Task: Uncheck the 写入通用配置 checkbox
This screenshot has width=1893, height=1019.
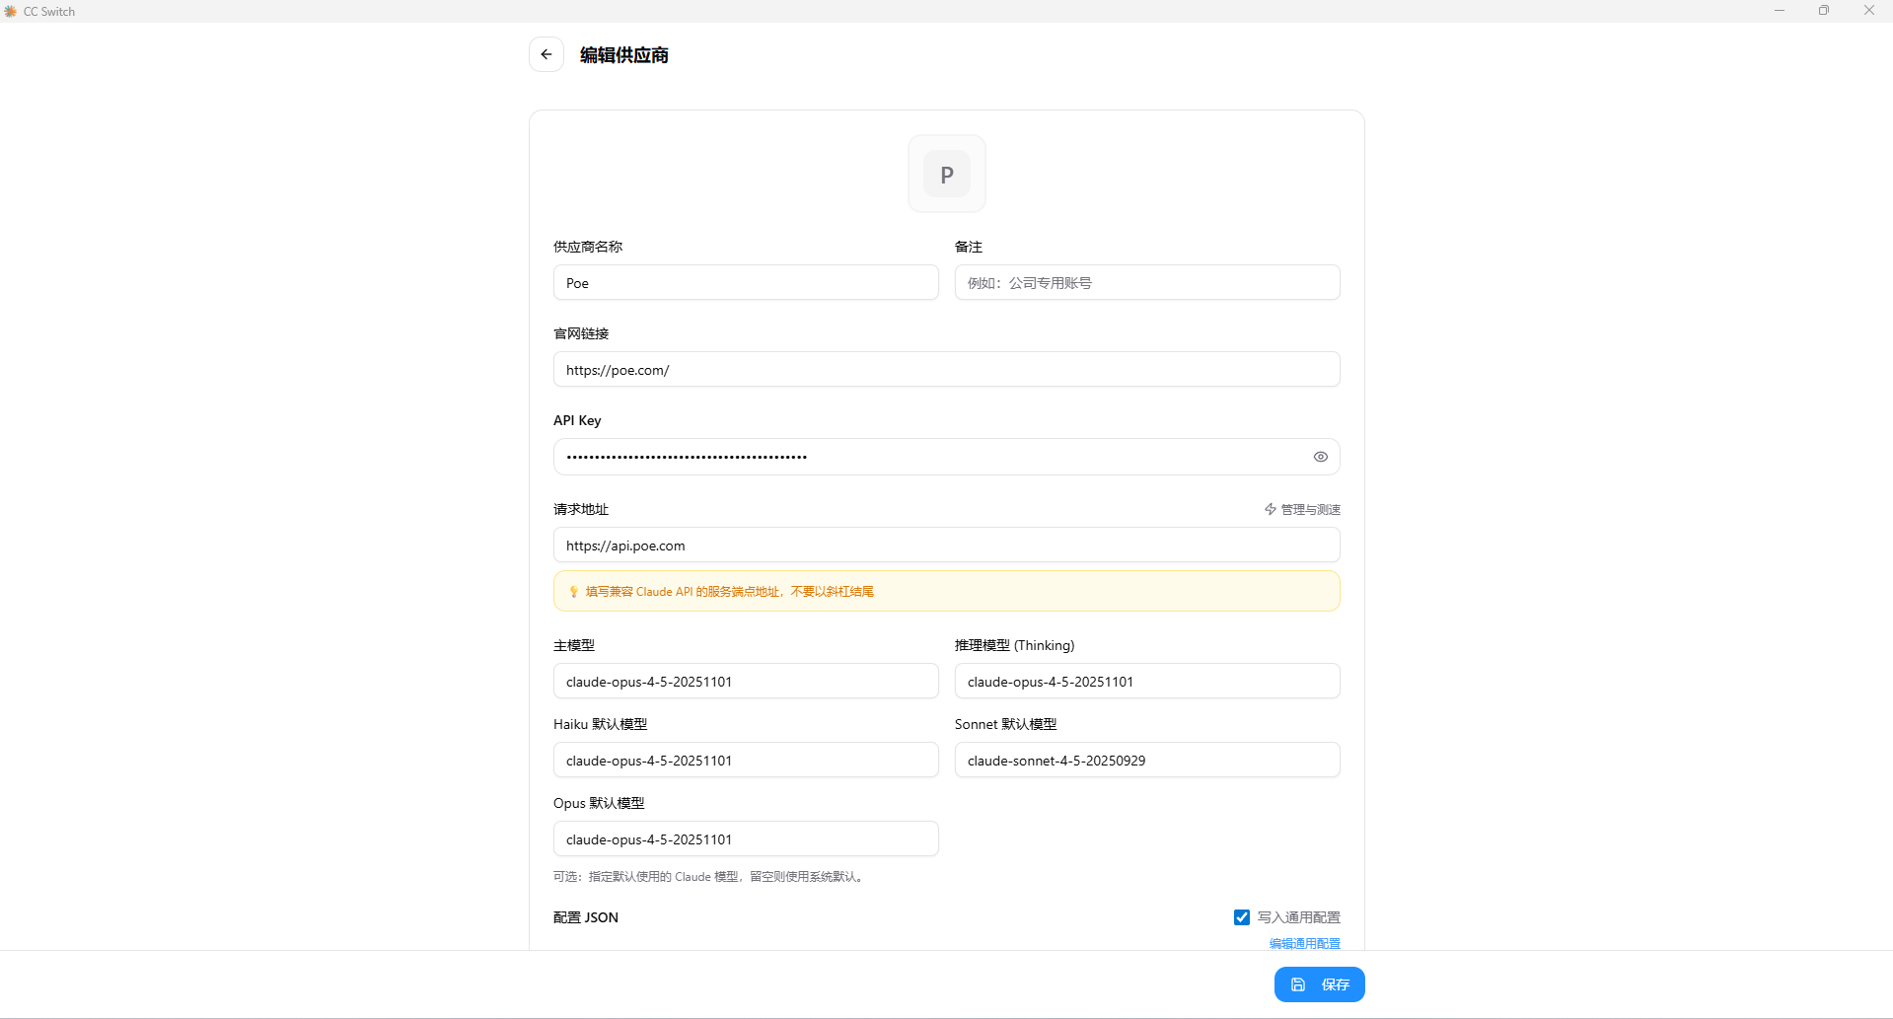Action: tap(1241, 916)
